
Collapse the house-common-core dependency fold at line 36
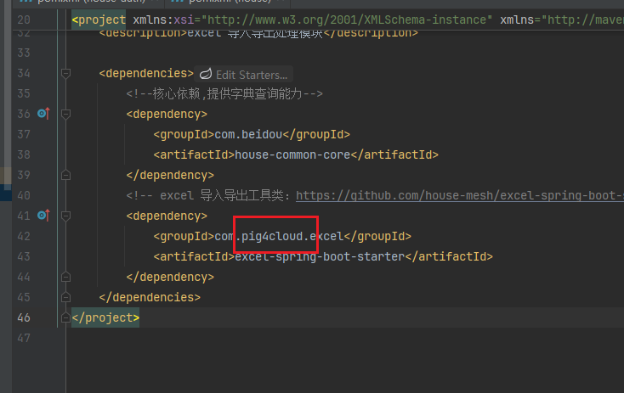(x=65, y=115)
